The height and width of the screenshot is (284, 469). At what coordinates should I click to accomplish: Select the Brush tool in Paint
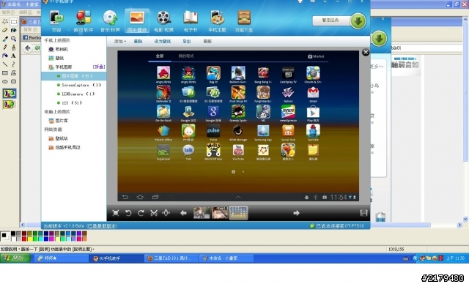point(13,47)
